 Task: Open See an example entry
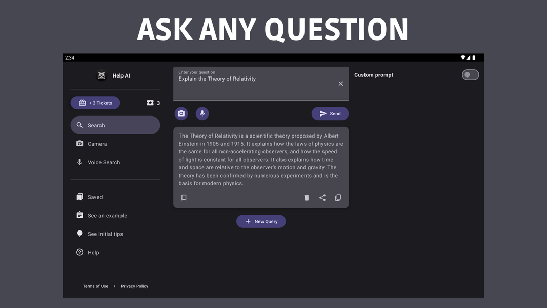pos(107,216)
